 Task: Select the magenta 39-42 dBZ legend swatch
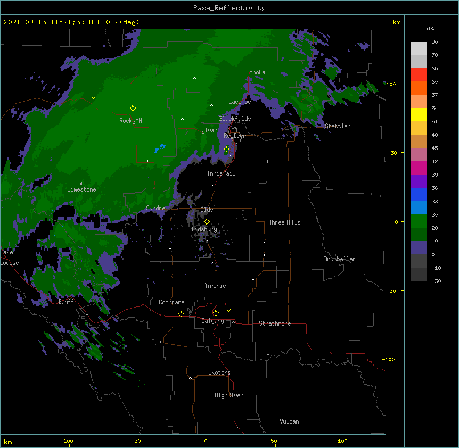[x=419, y=168]
